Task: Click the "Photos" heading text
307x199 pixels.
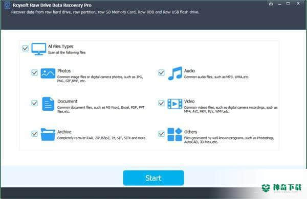Action: 64,71
